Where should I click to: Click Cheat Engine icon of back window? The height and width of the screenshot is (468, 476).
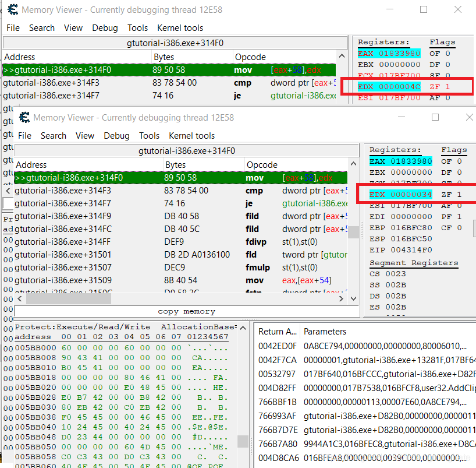[13, 10]
